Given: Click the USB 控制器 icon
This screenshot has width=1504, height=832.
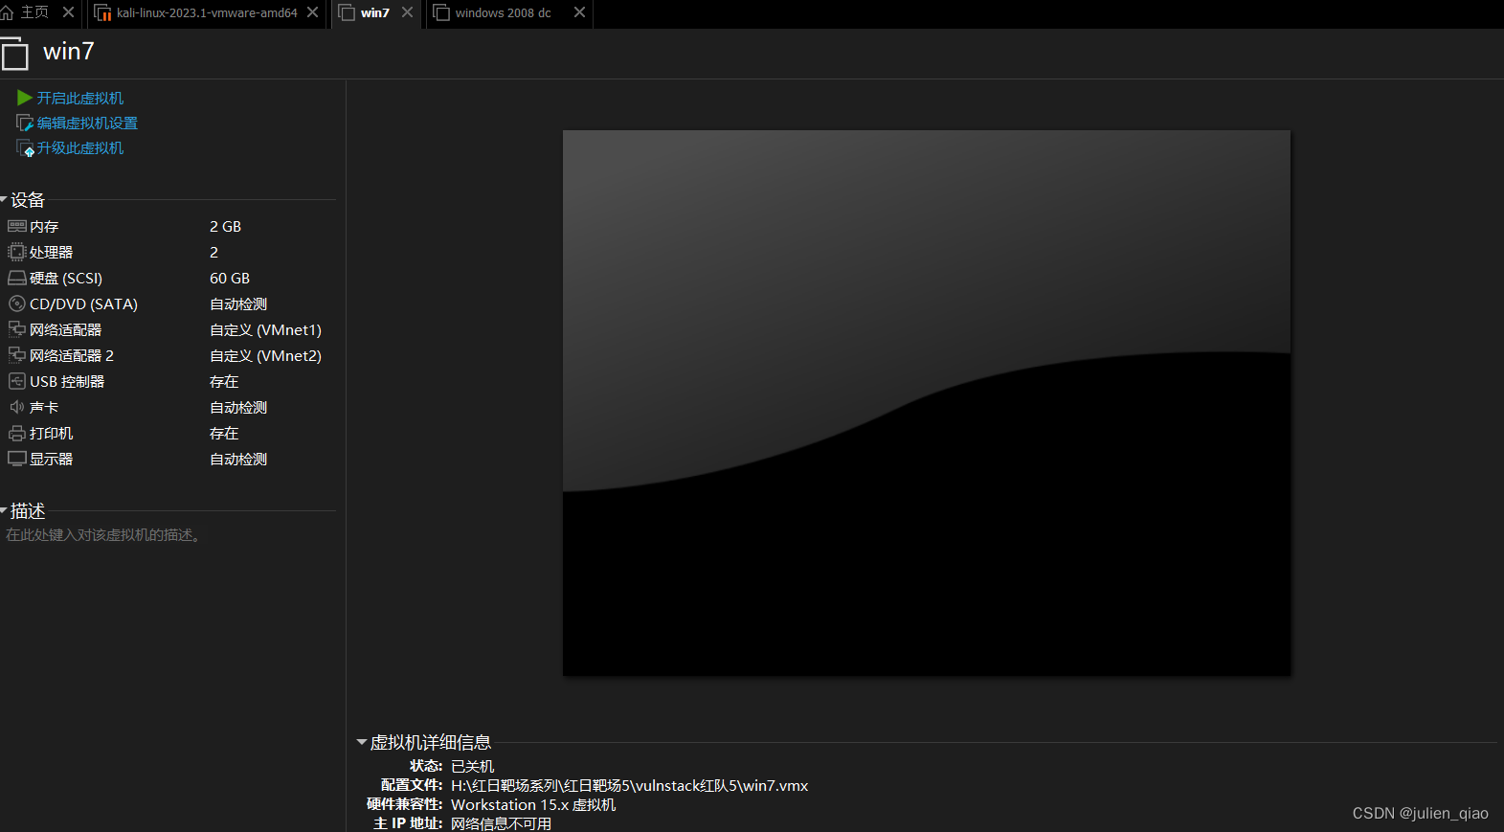Looking at the screenshot, I should pyautogui.click(x=17, y=381).
